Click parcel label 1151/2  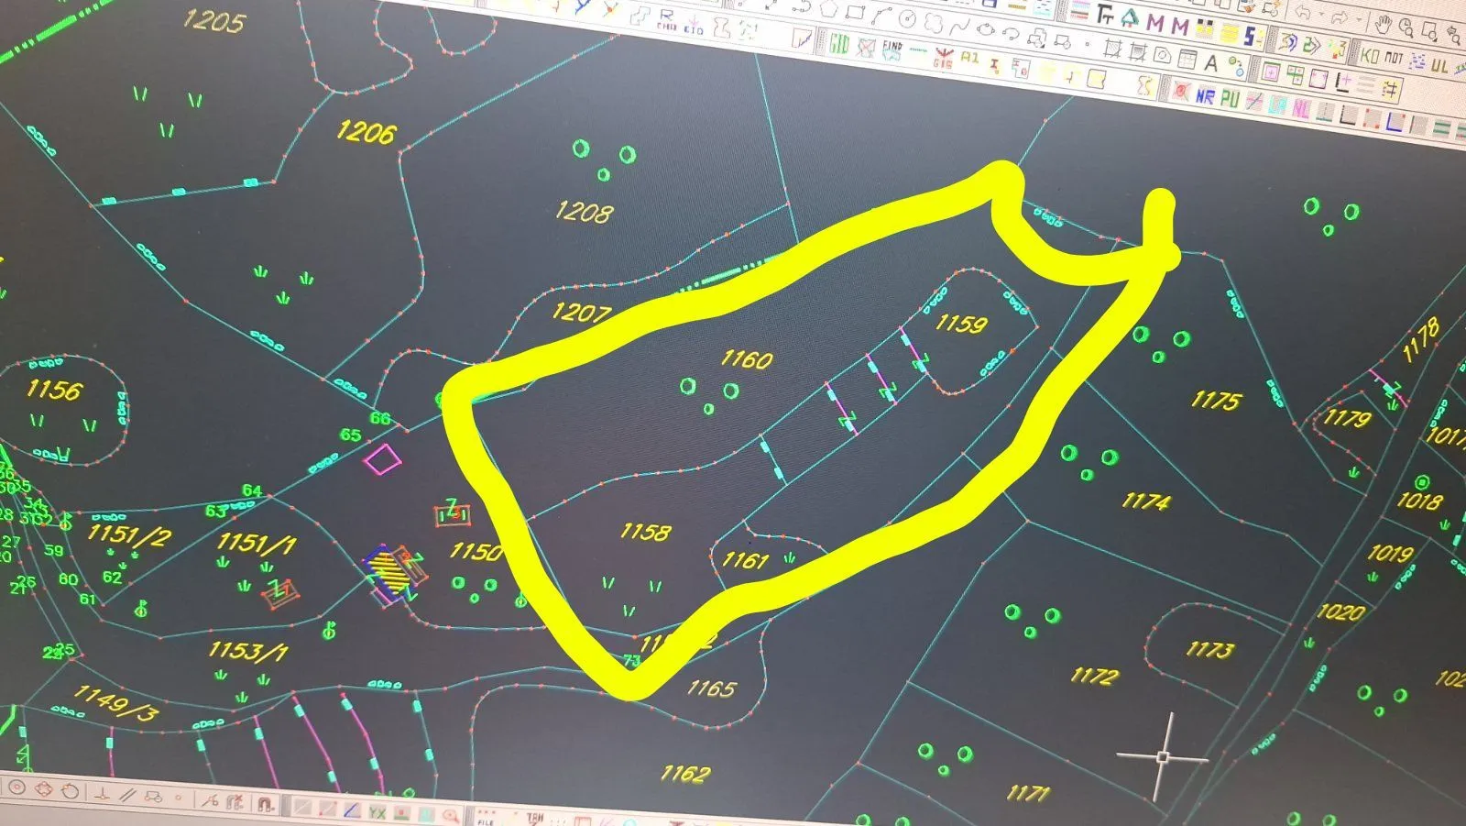129,534
